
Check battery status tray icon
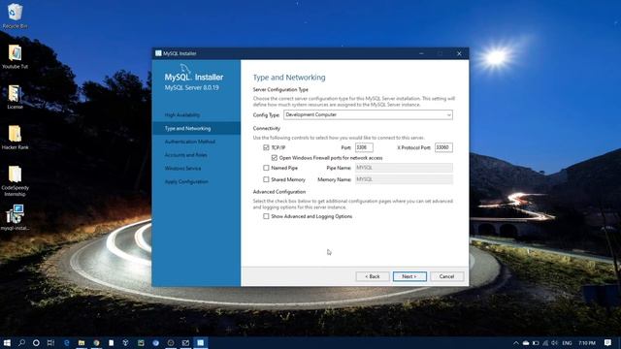click(536, 343)
